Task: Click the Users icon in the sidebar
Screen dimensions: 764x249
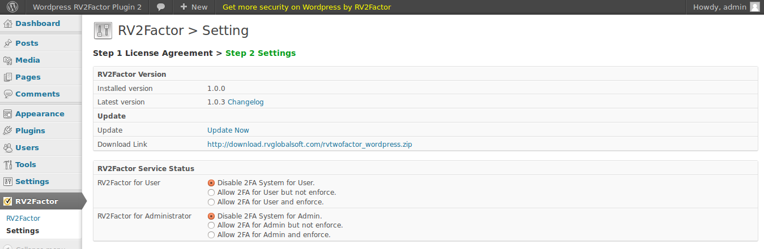Action: point(8,148)
